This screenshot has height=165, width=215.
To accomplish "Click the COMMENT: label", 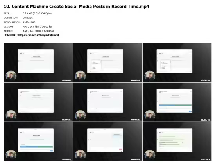I will tap(11, 35).
